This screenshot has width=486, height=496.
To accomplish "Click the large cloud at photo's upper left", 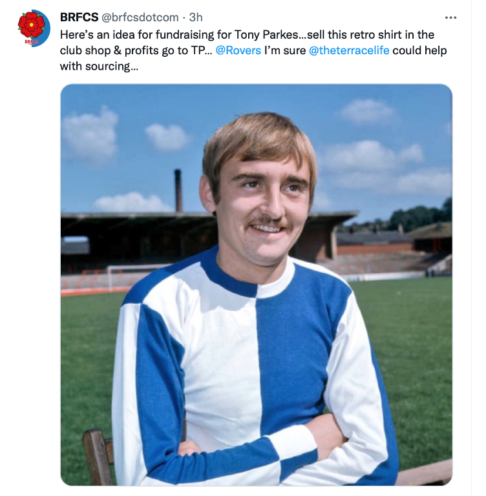I will (x=90, y=134).
